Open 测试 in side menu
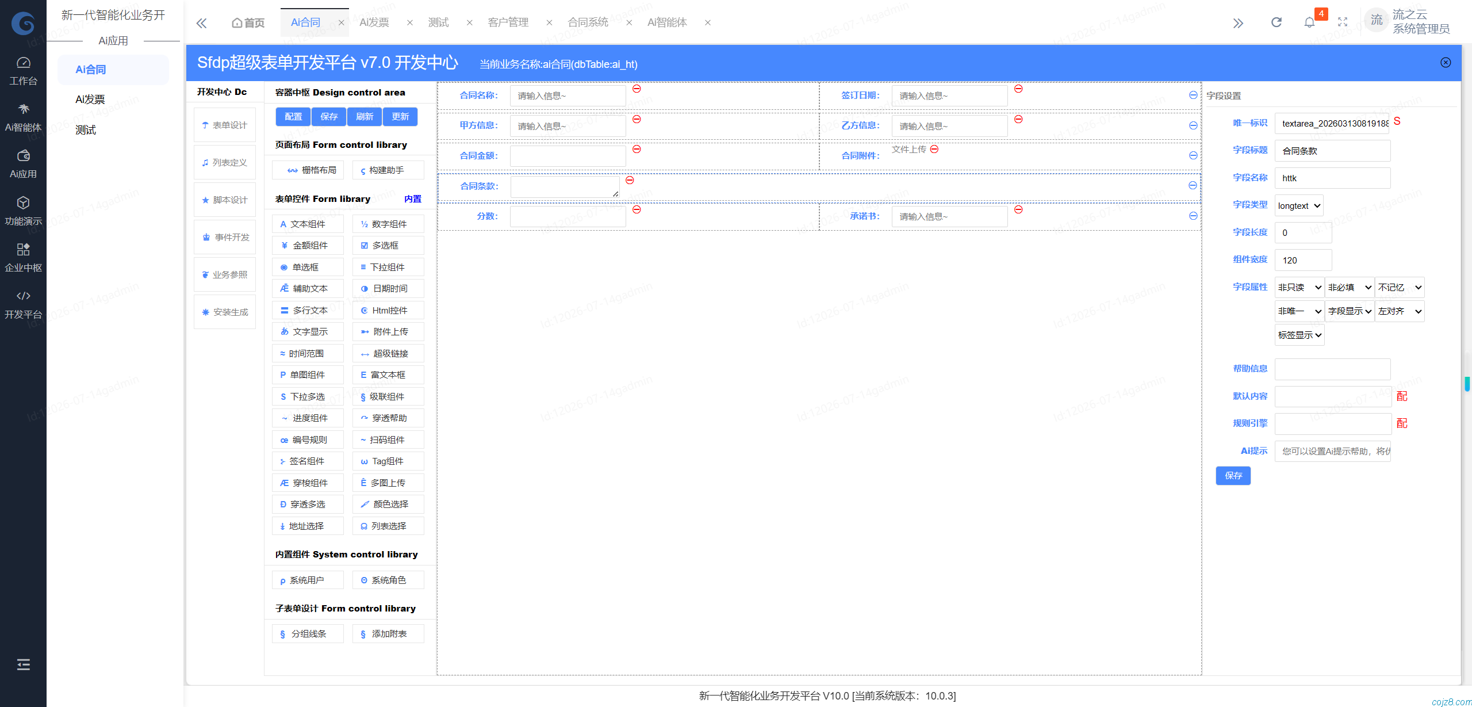1472x707 pixels. pyautogui.click(x=86, y=130)
